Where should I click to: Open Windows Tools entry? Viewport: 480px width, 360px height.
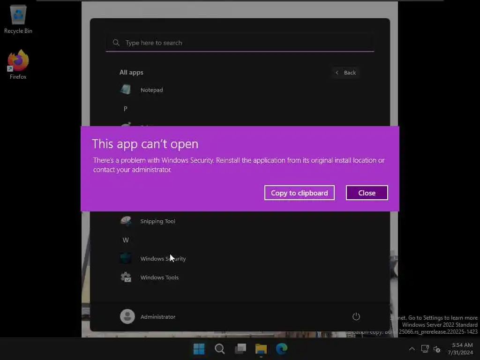[x=159, y=277]
